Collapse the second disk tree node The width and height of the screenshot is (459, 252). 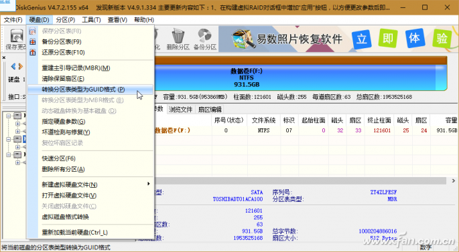(9, 139)
